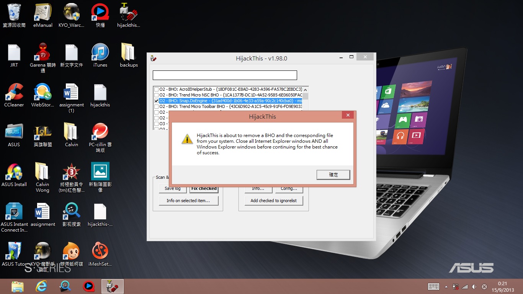Image resolution: width=523 pixels, height=294 pixels.
Task: Click the Fix checked button
Action: [204, 188]
